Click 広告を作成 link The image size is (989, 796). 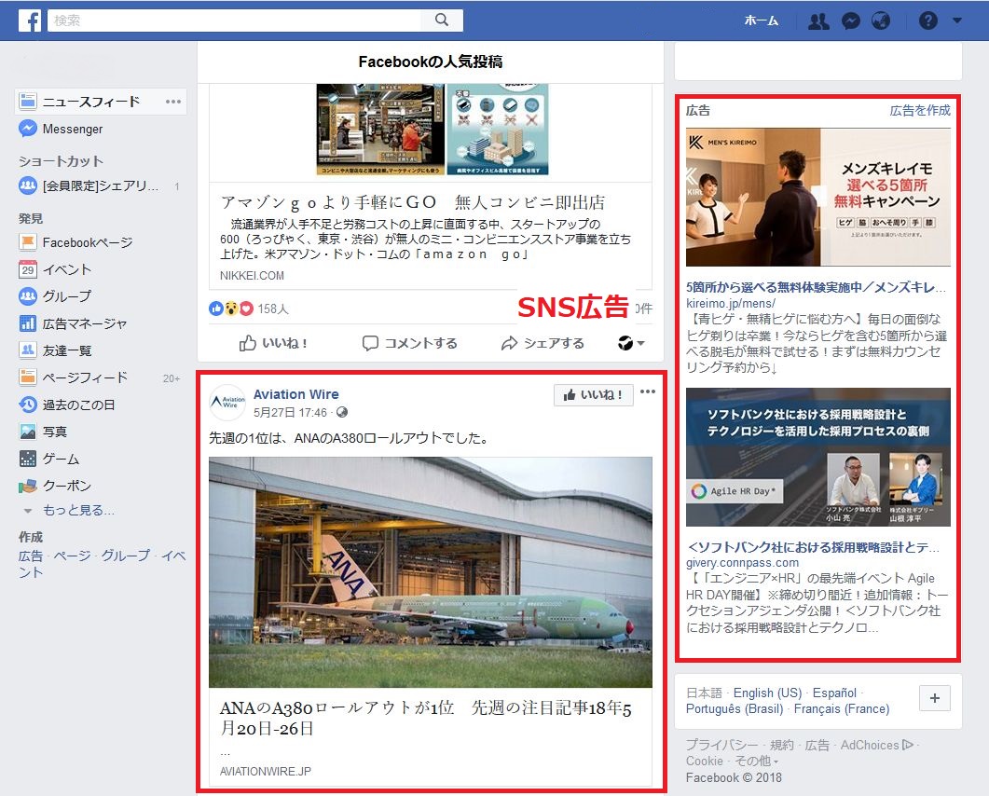coord(920,110)
